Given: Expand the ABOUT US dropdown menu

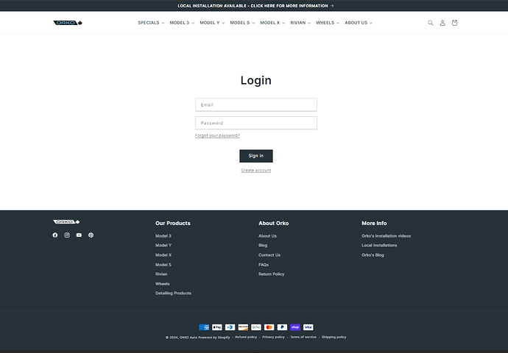Looking at the screenshot, I should pyautogui.click(x=359, y=23).
